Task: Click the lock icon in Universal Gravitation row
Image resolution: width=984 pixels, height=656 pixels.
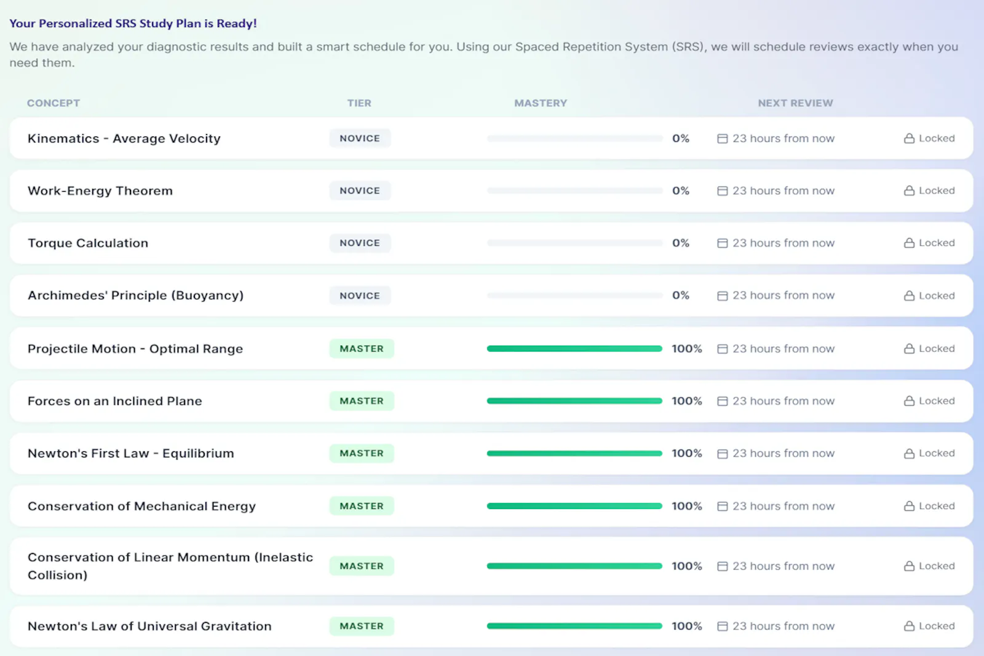Action: (909, 626)
